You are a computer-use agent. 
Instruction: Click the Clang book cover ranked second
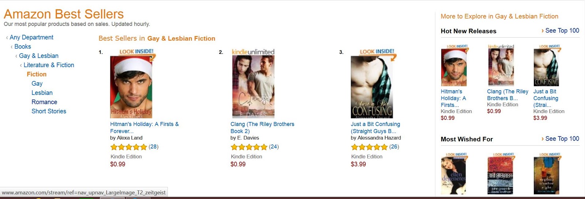(253, 87)
